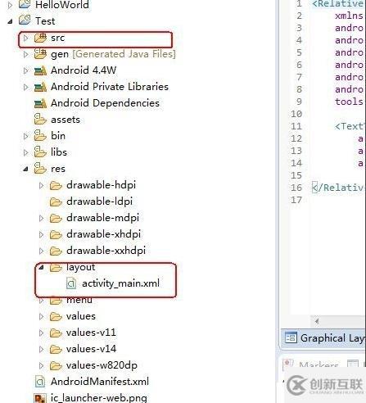Expand the values-v14 folder arrow
The width and height of the screenshot is (366, 403).
coord(41,349)
